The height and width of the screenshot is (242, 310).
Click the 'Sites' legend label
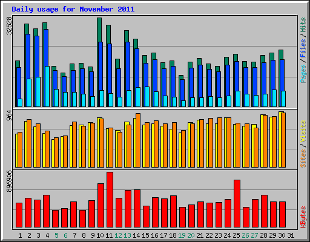(x=303, y=159)
